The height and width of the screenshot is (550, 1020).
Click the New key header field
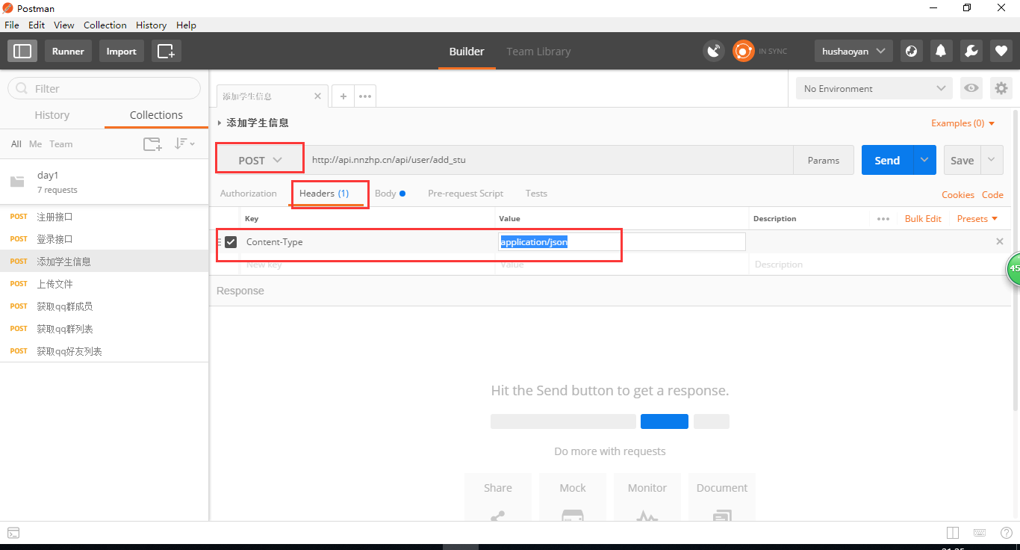(x=368, y=265)
